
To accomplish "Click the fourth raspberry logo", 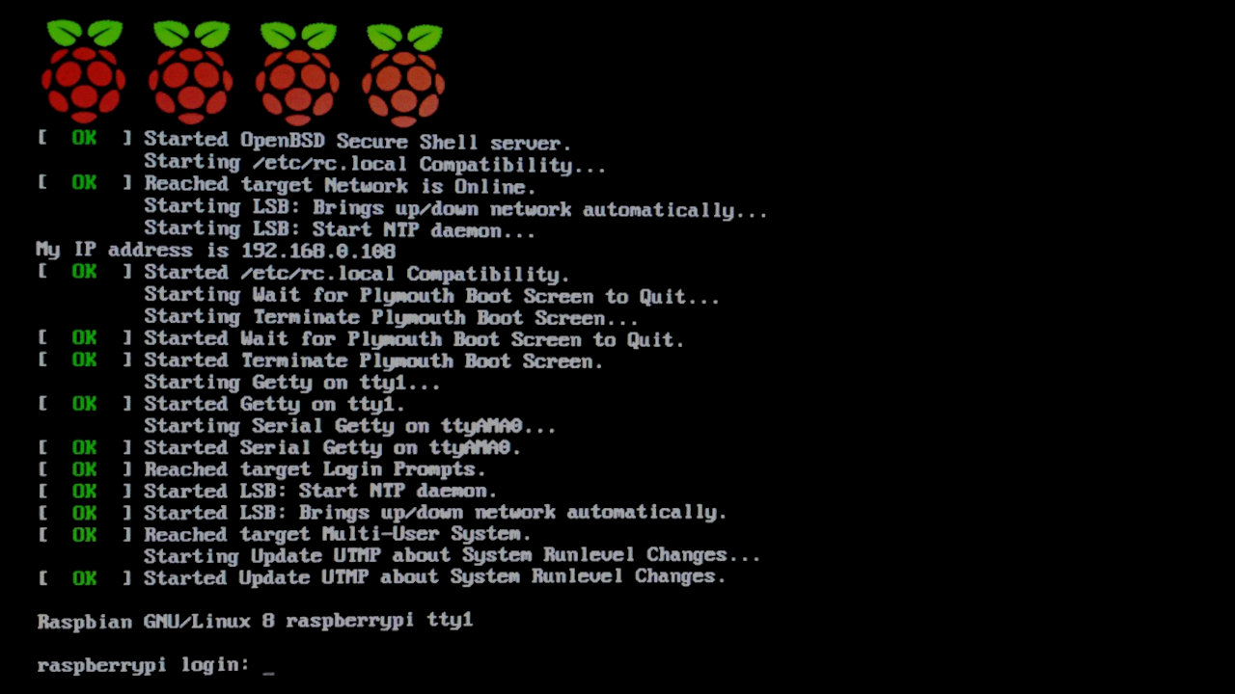I will (x=403, y=71).
